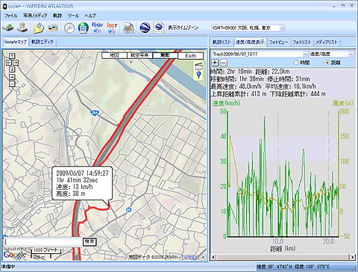The width and height of the screenshot is (358, 272).
Task: Click the map pin marker icon
Action: (199, 75)
